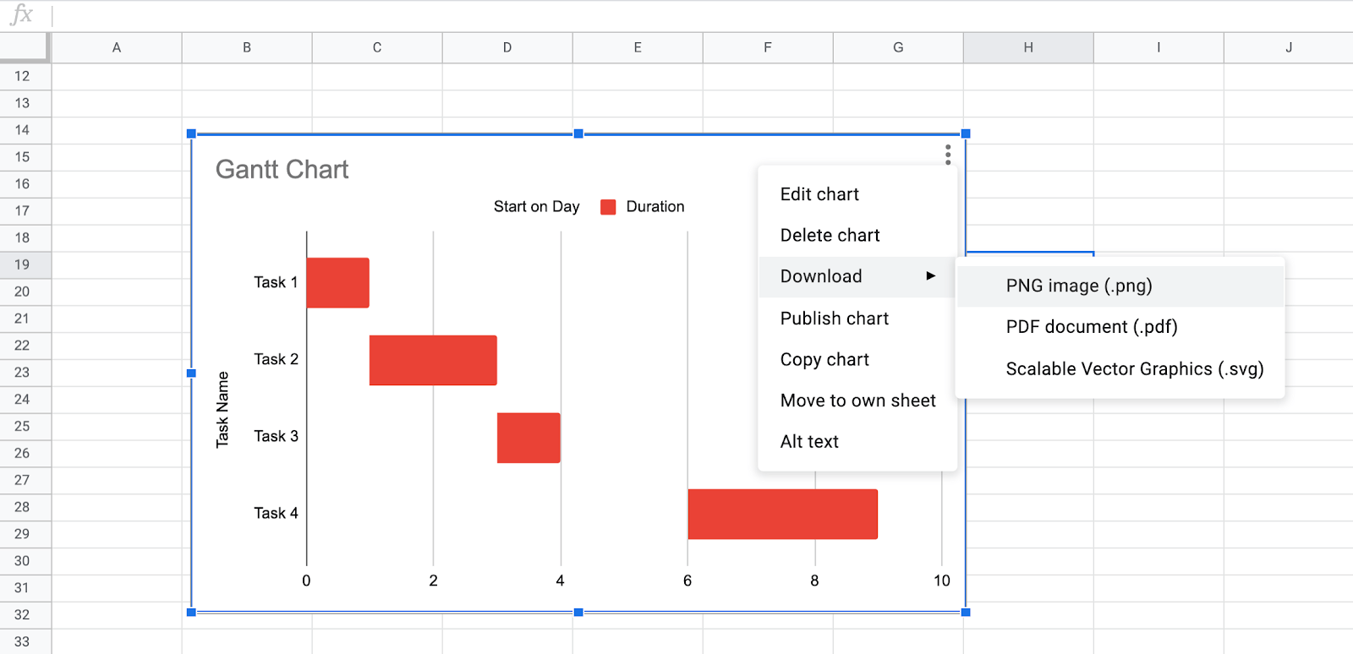Select Delete chart menu entry
Screen dimensions: 1353x654
click(830, 236)
